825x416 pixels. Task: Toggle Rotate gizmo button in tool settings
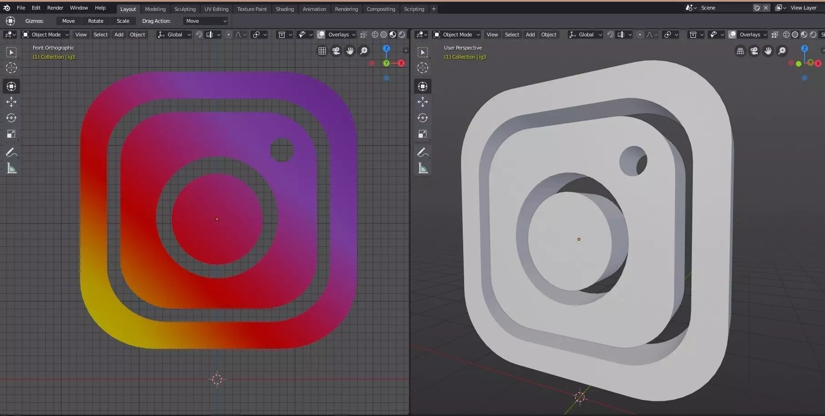pos(95,21)
